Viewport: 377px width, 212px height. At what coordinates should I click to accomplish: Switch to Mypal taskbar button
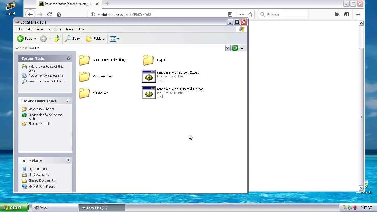[54, 208]
